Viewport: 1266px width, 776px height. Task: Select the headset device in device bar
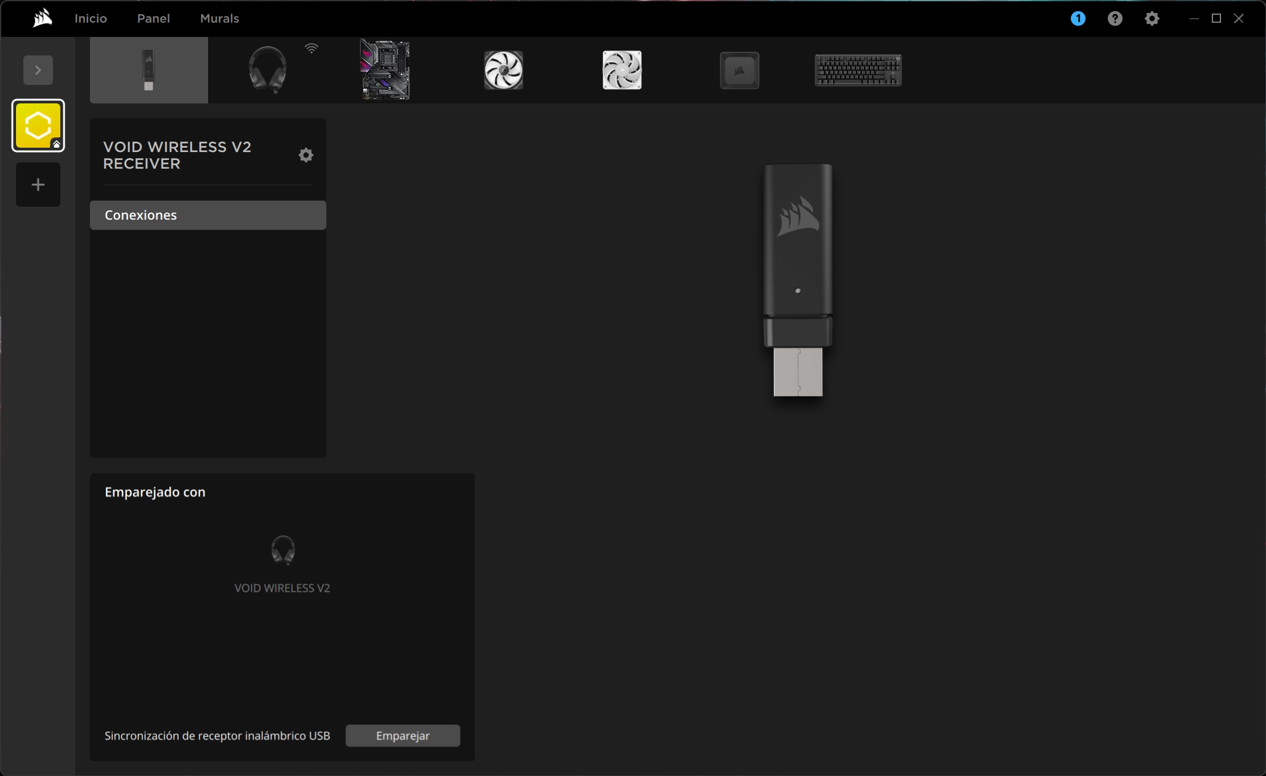[267, 70]
